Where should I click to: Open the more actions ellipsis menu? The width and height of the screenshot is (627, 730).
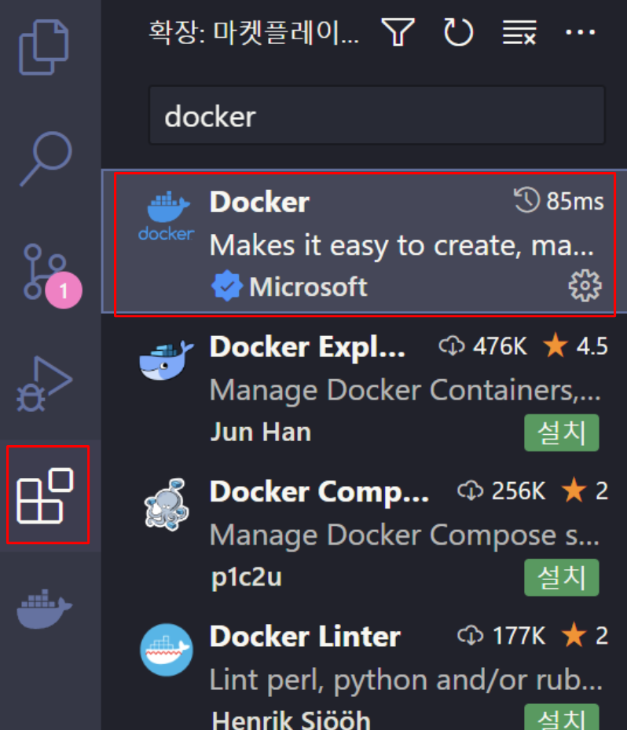(x=581, y=32)
